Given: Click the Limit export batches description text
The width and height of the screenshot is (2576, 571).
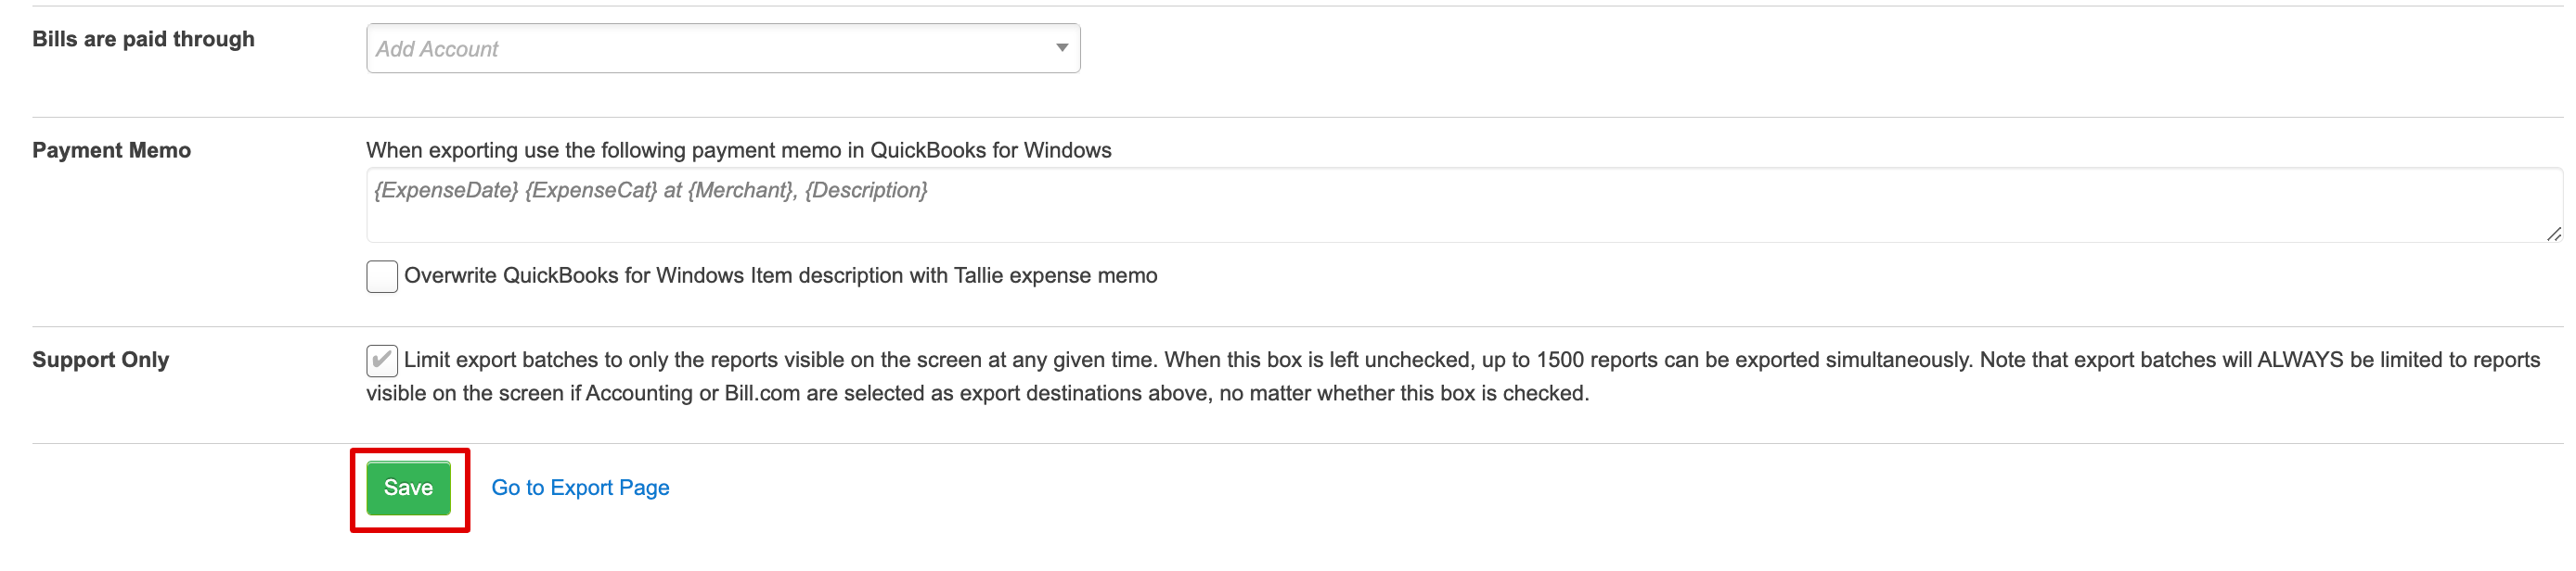Looking at the screenshot, I should pyautogui.click(x=1453, y=376).
